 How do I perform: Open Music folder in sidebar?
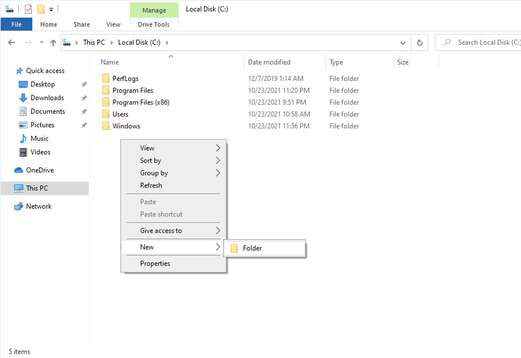pos(39,139)
